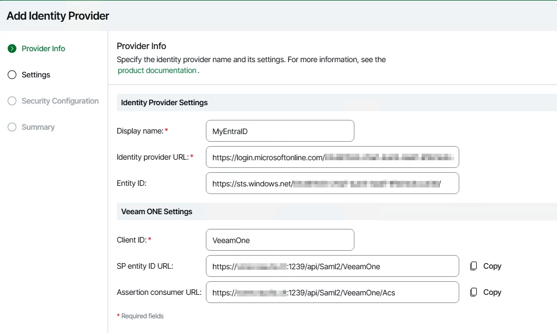Viewport: 557px width, 333px height.
Task: Click the SP entity ID URL label
Action: (x=145, y=267)
